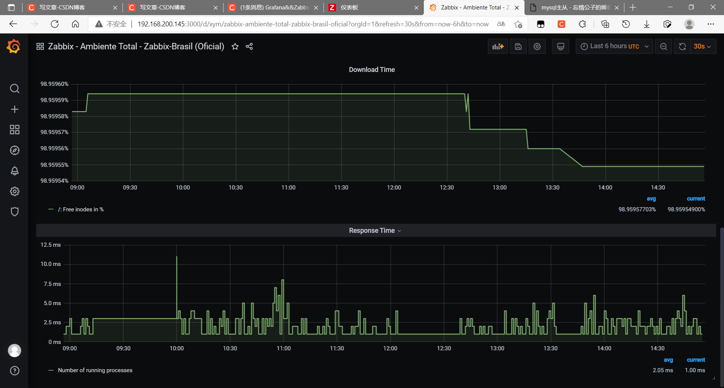724x388 pixels.
Task: Toggle the Number of running processes series
Action: click(95, 370)
